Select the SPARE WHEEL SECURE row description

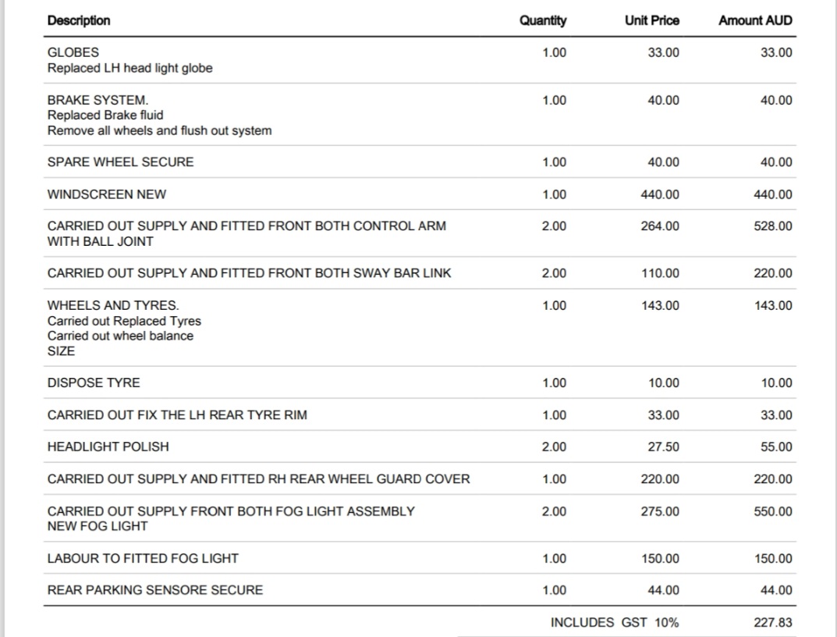pos(120,162)
